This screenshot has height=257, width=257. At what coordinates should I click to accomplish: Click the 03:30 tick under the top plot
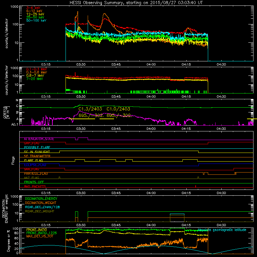point(81,65)
